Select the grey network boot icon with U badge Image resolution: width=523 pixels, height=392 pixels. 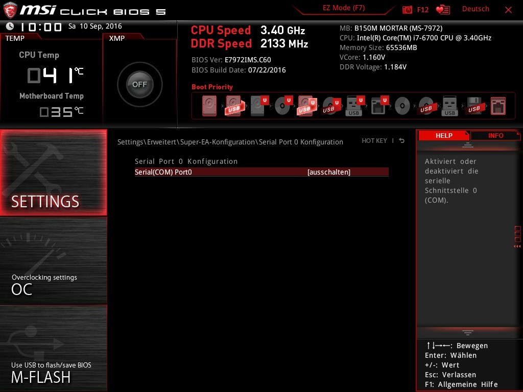tap(379, 106)
